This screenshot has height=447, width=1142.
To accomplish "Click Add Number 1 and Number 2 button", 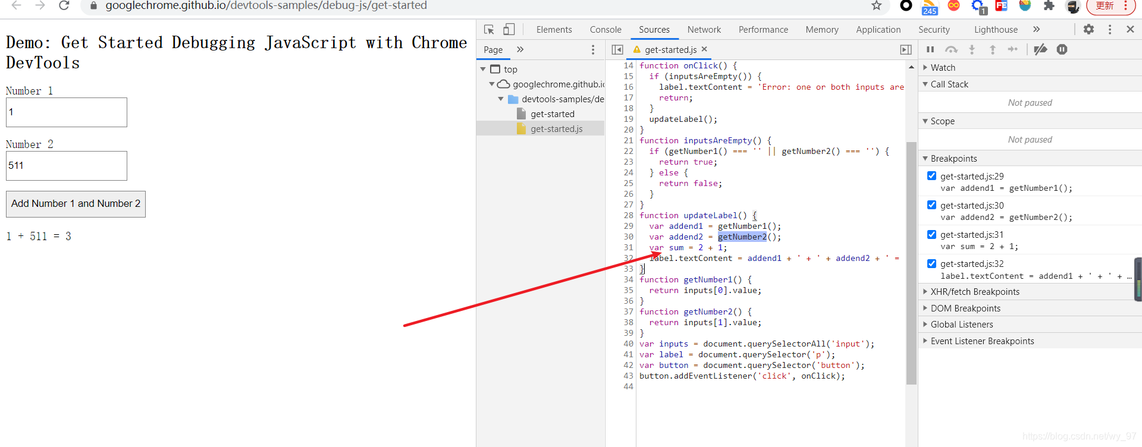I will tap(76, 204).
